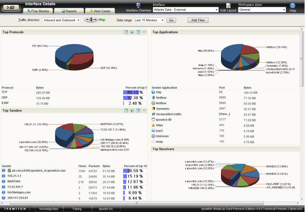Click the globe icon beside 72.52.191.7
The width and height of the screenshot is (305, 212).
pos(3,187)
